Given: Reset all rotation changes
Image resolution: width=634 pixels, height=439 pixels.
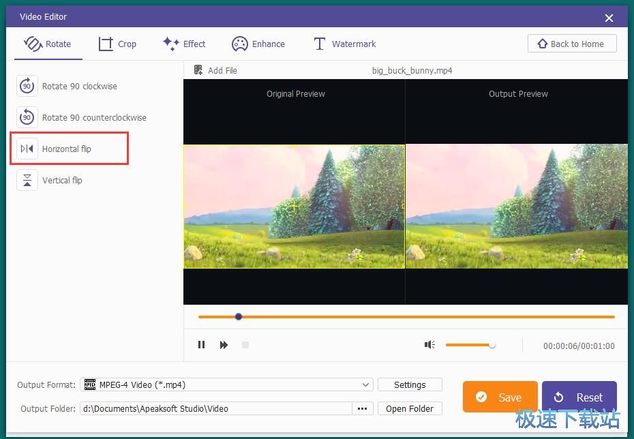Looking at the screenshot, I should [x=579, y=397].
